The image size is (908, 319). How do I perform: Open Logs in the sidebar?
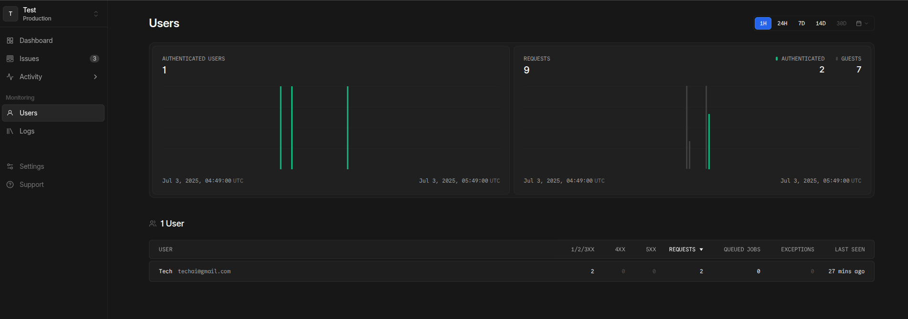click(53, 131)
